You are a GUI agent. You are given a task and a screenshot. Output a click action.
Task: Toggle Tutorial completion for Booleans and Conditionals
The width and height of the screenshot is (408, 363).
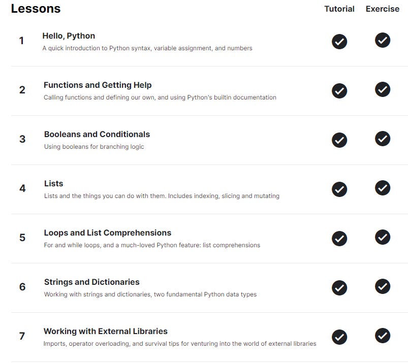coord(339,140)
